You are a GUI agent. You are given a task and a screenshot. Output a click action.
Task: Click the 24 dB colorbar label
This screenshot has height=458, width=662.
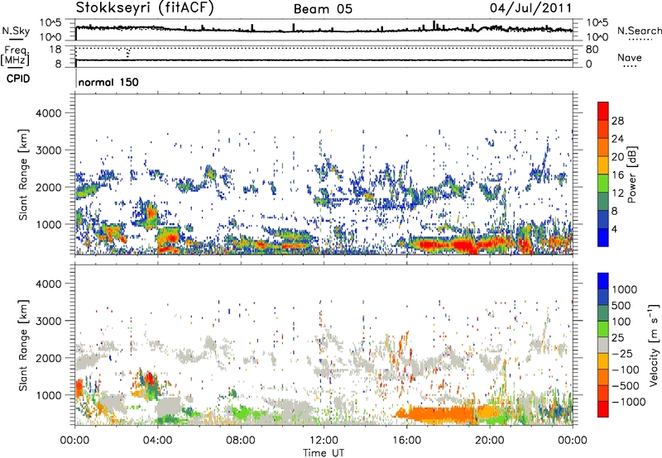tap(617, 139)
